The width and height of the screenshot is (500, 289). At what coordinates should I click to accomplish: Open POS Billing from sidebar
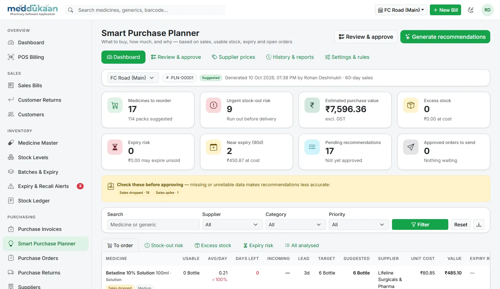click(45, 57)
